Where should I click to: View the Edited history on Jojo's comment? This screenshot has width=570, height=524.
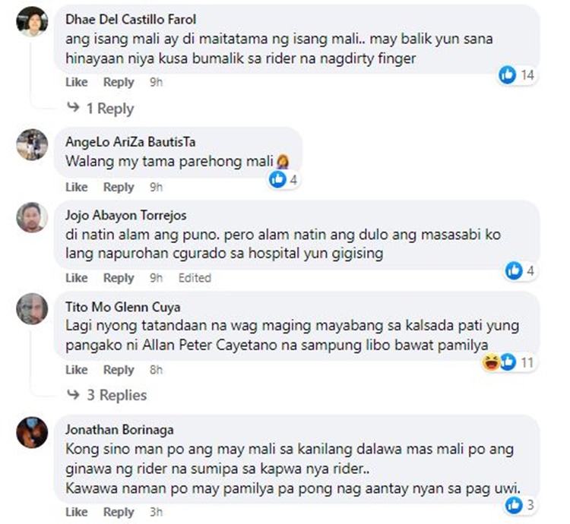click(x=195, y=278)
